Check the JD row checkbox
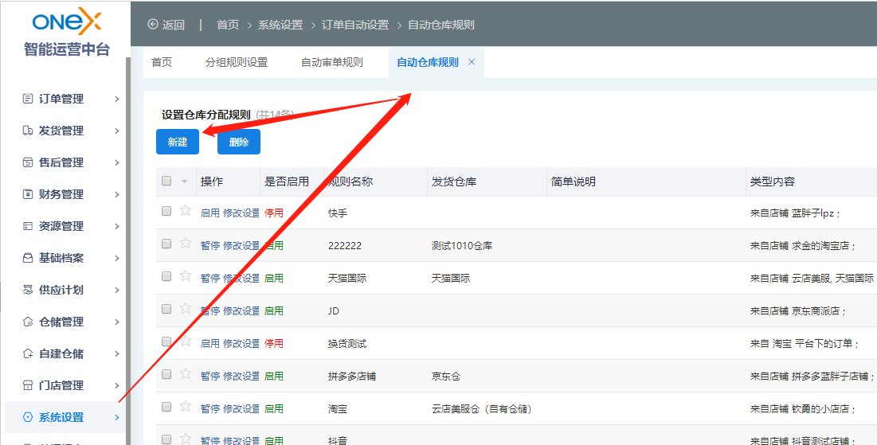 pos(166,309)
